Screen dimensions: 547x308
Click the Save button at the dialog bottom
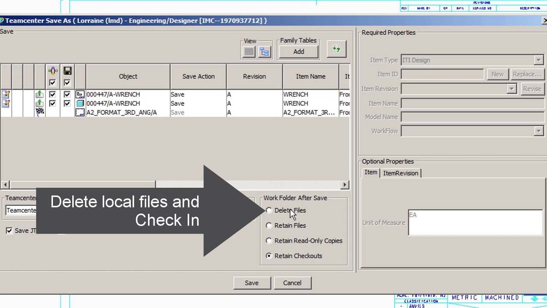point(252,283)
